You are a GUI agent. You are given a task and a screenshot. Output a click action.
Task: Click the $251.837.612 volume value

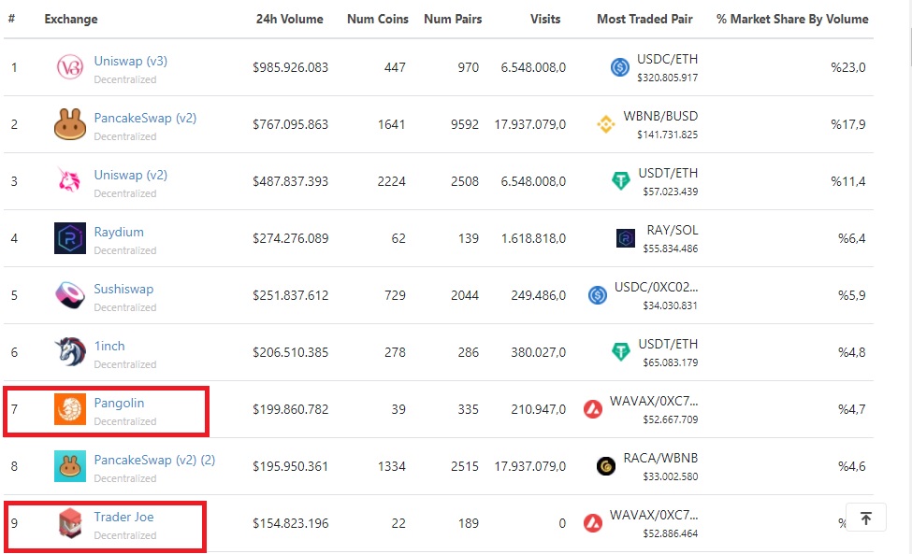pyautogui.click(x=290, y=295)
